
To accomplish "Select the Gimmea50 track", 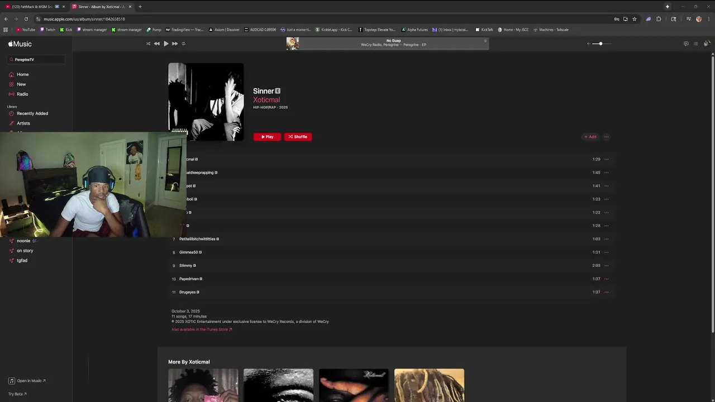I will pyautogui.click(x=391, y=252).
